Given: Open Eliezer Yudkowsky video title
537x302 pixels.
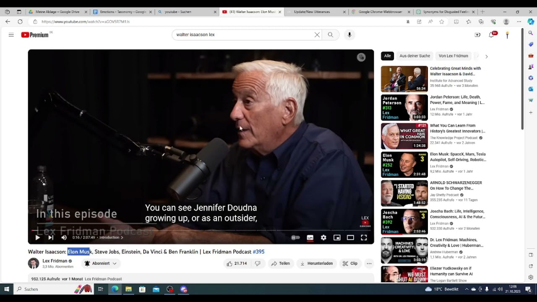Looking at the screenshot, I should tap(451, 271).
